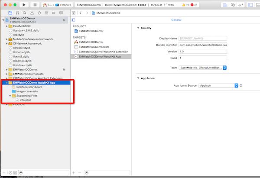Go back in editor history

pos(81,13)
